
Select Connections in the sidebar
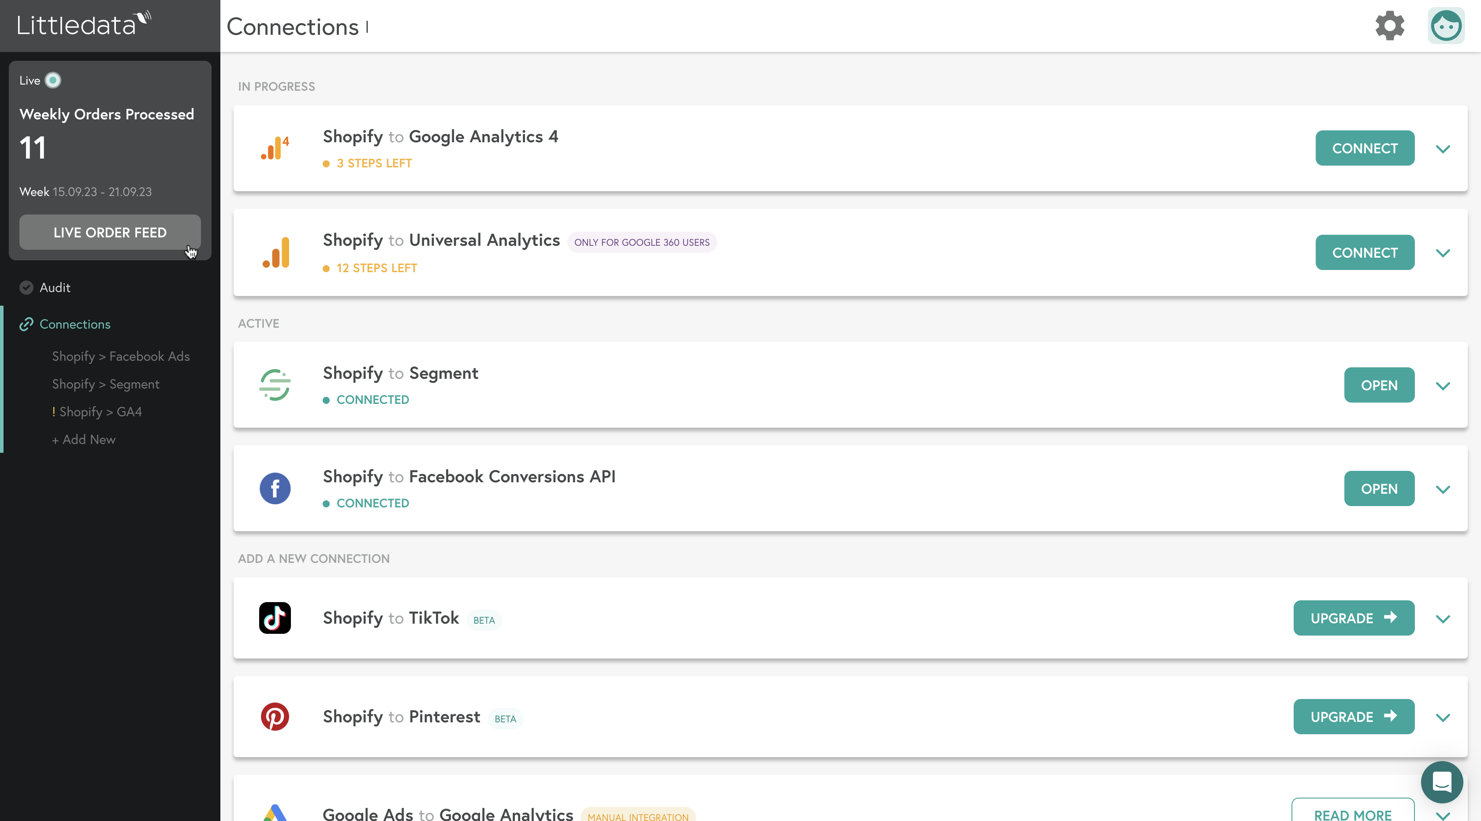click(75, 324)
